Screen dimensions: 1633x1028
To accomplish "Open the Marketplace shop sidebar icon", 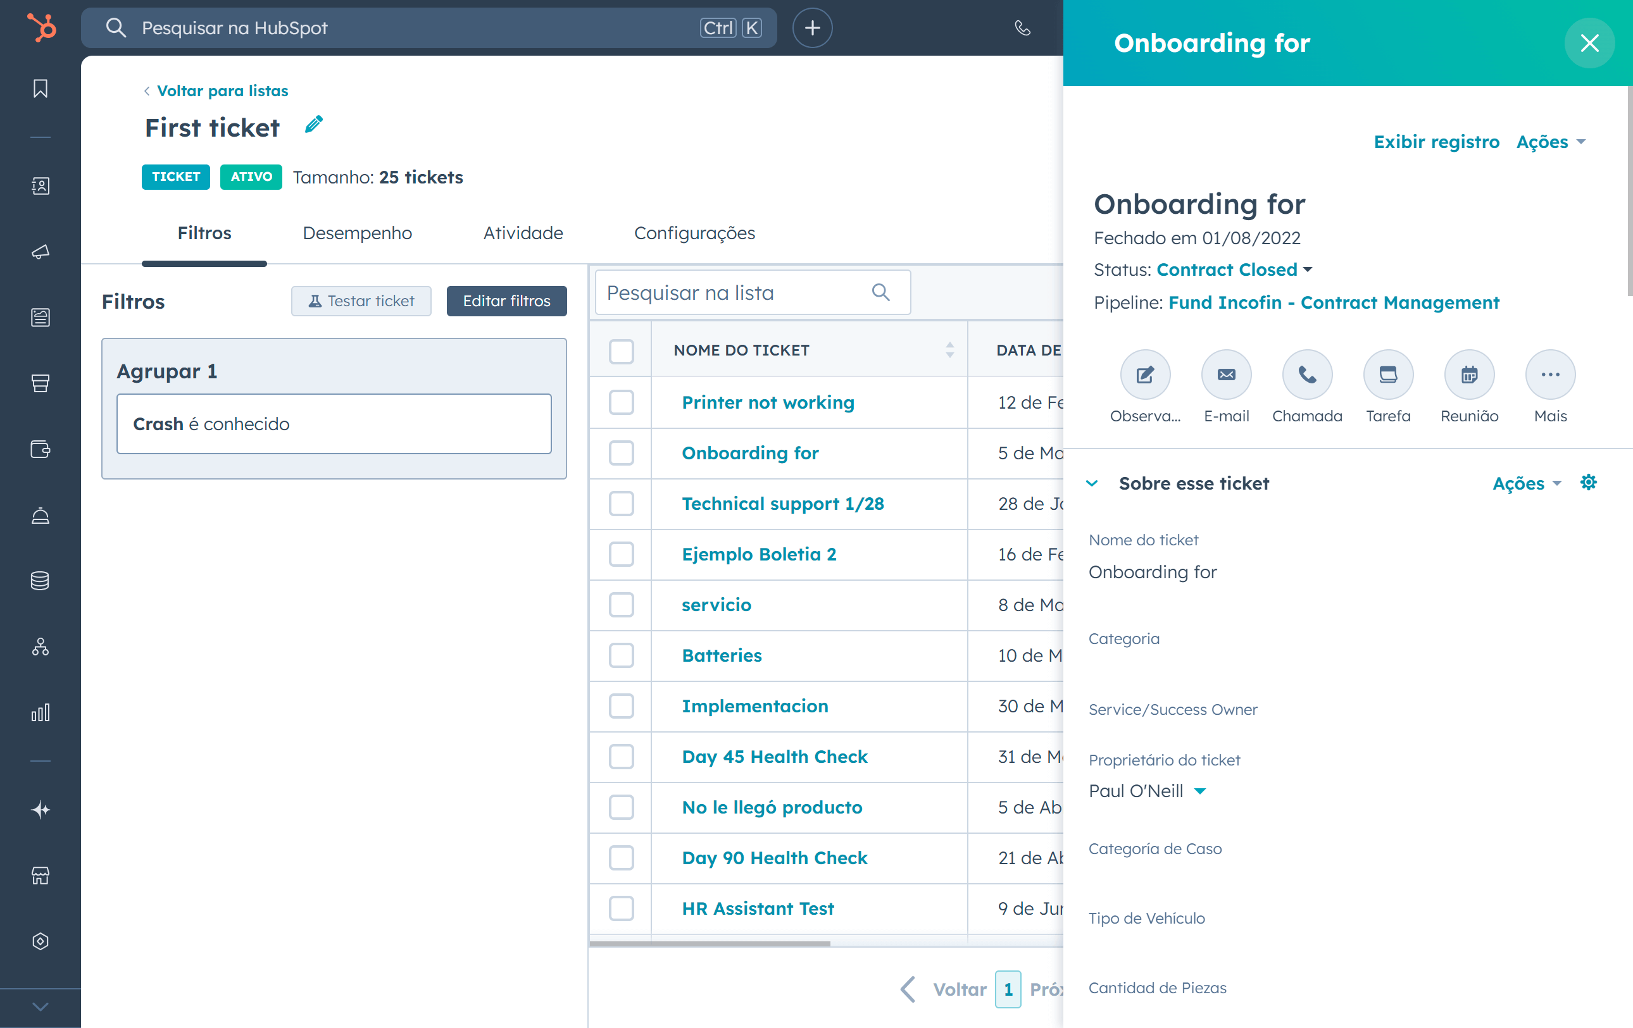I will [x=41, y=876].
